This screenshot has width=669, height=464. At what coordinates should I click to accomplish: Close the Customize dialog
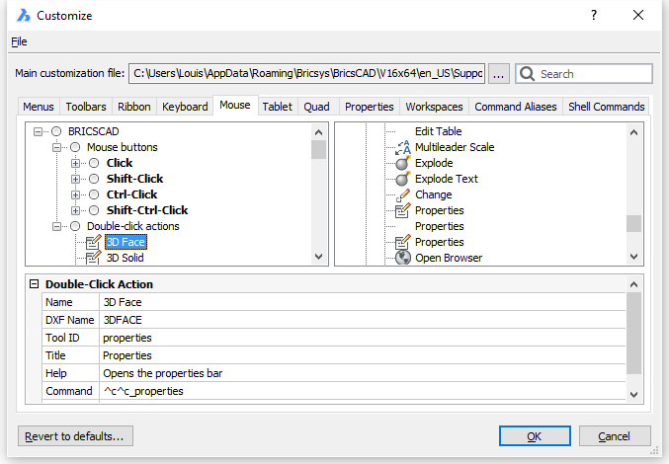638,16
